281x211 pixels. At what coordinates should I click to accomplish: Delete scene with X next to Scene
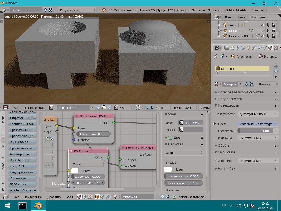[50, 10]
